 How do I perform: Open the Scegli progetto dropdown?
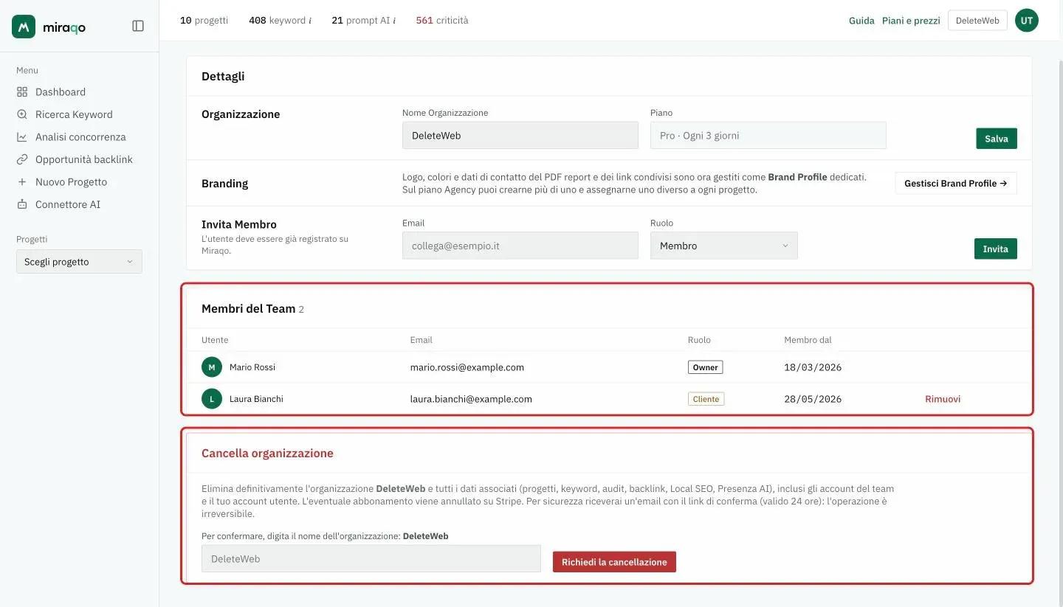point(79,262)
